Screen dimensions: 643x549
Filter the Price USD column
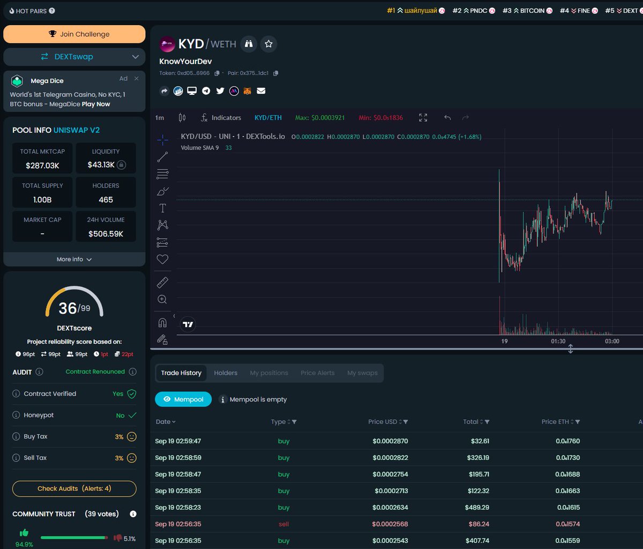coord(406,422)
